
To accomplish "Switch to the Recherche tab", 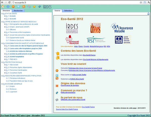I will pyautogui.click(x=18, y=11).
